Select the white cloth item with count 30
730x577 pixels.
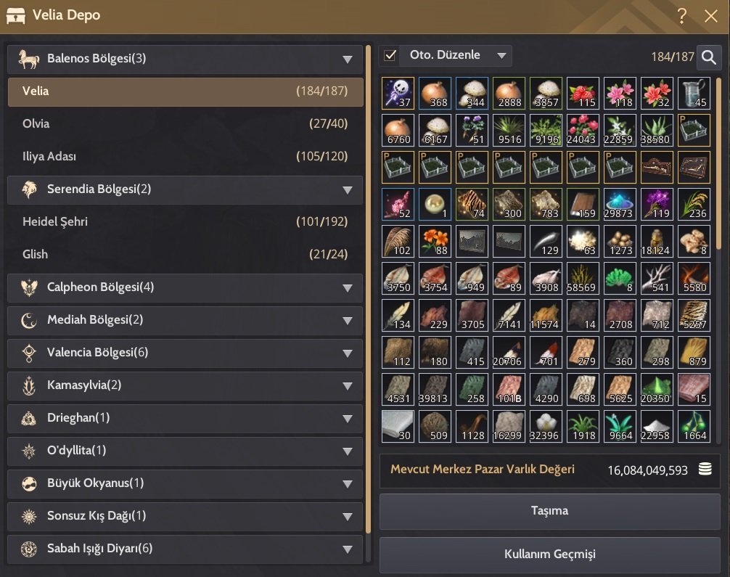pyautogui.click(x=398, y=426)
